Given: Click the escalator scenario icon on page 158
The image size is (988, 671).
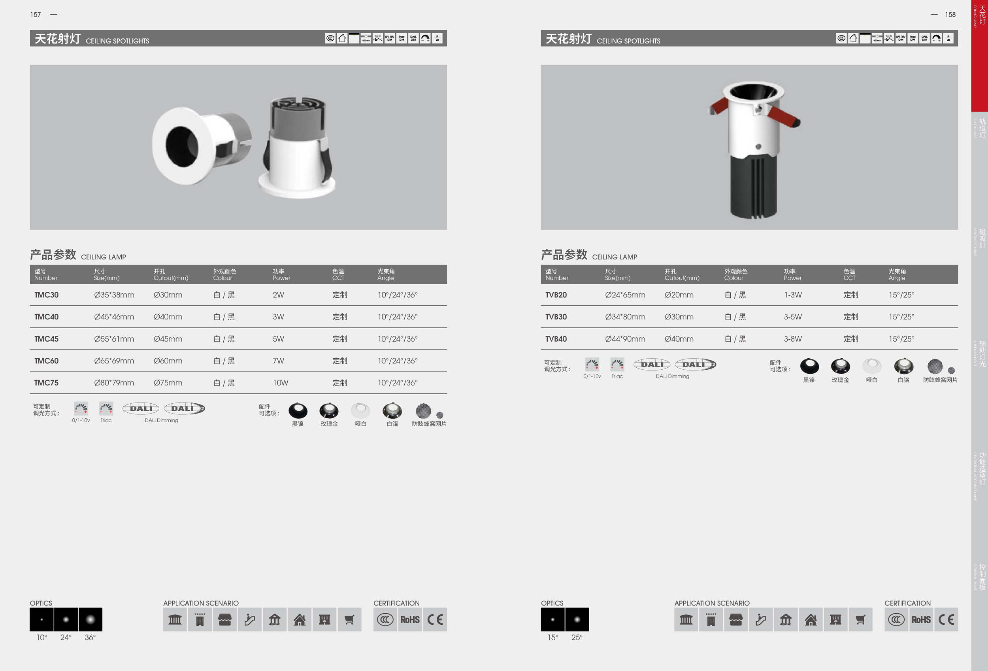Looking at the screenshot, I should (760, 620).
